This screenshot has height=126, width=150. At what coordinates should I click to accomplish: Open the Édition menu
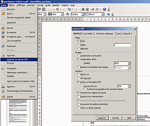(11, 5)
